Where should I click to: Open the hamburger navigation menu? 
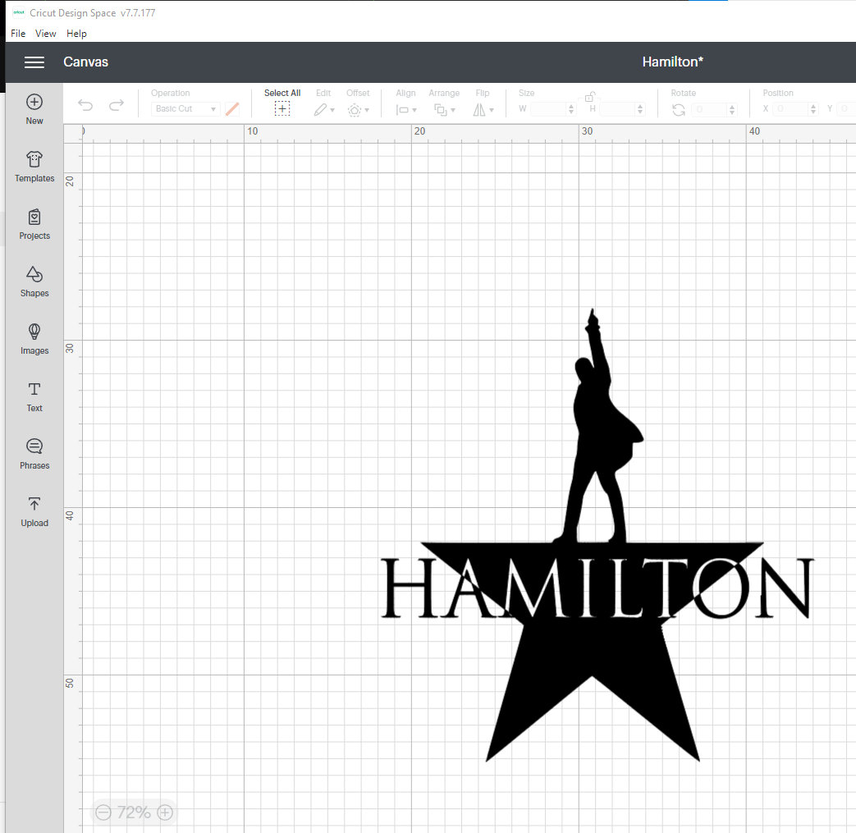[x=34, y=62]
